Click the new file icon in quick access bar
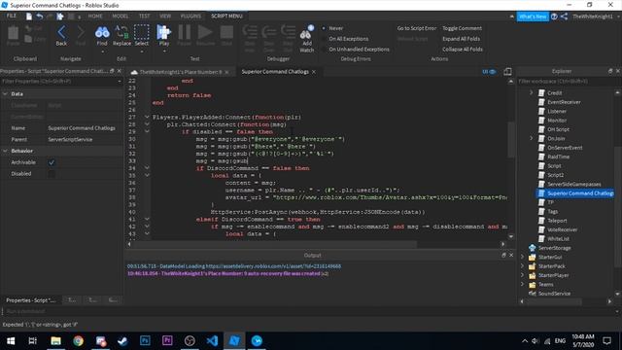622x350 pixels. pyautogui.click(x=29, y=17)
